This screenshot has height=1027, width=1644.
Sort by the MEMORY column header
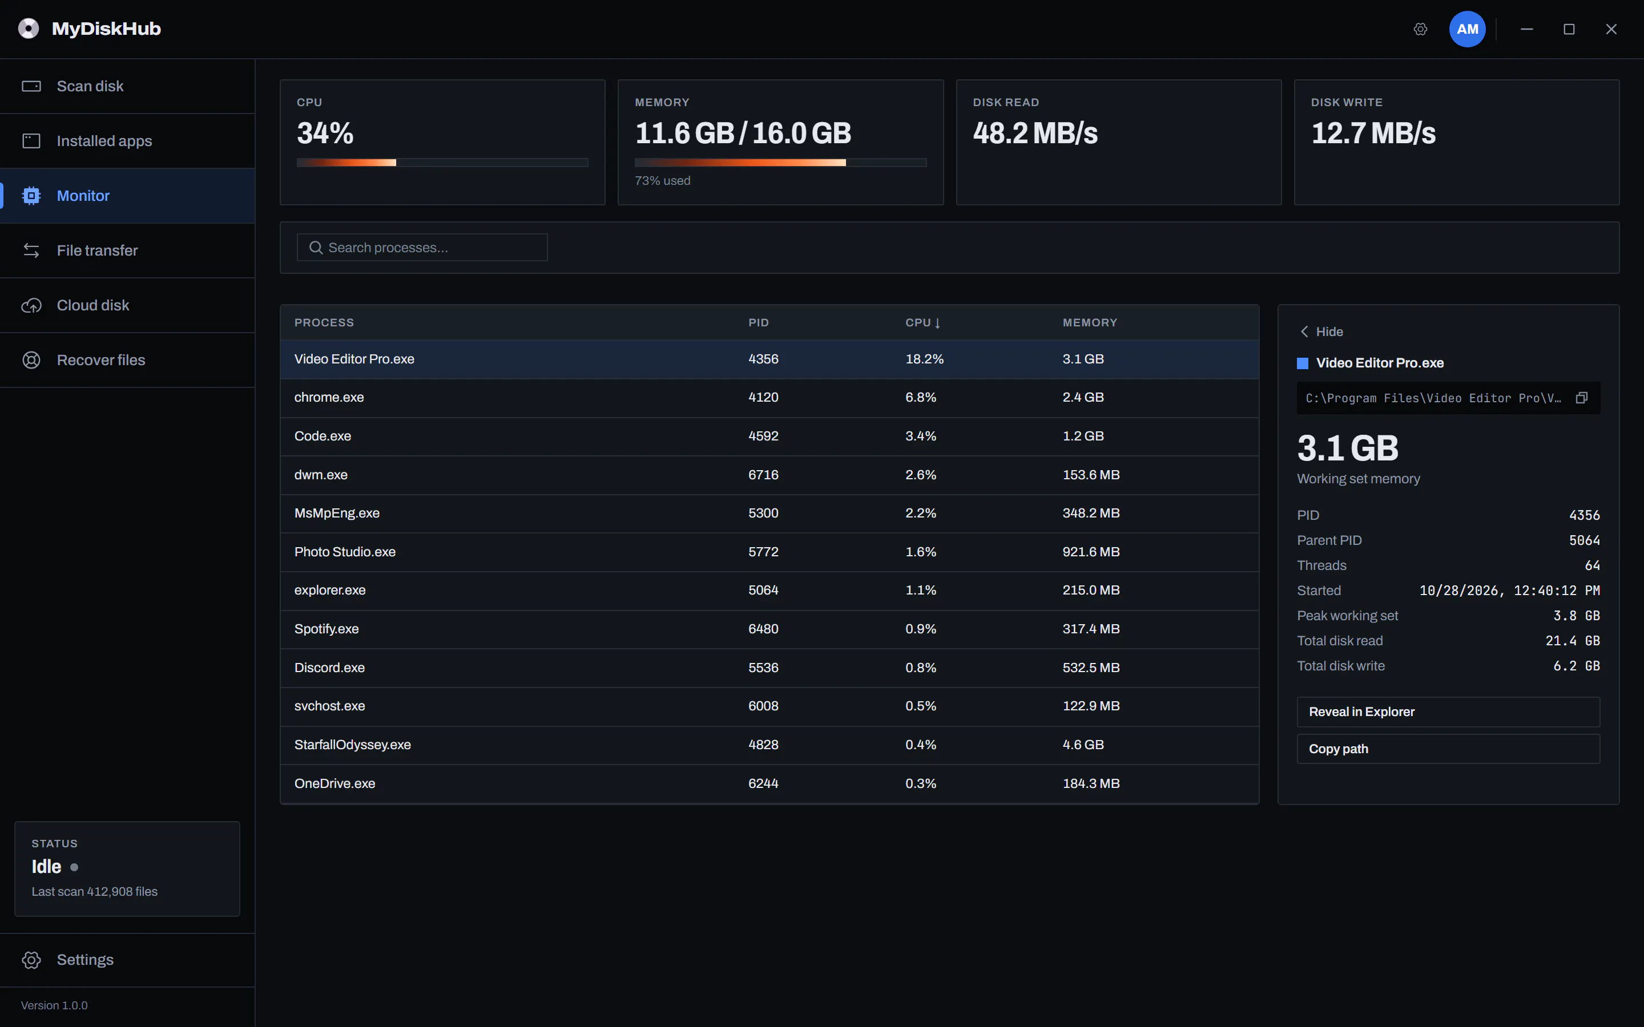click(1090, 322)
